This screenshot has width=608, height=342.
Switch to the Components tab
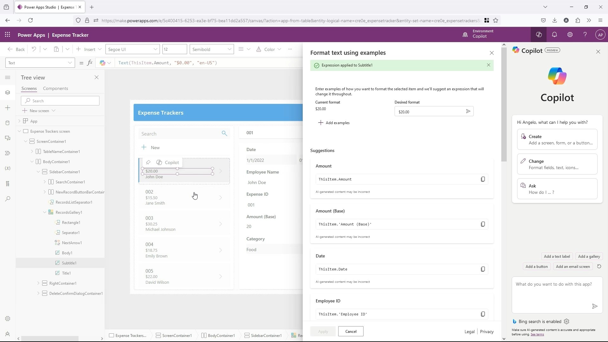click(55, 88)
